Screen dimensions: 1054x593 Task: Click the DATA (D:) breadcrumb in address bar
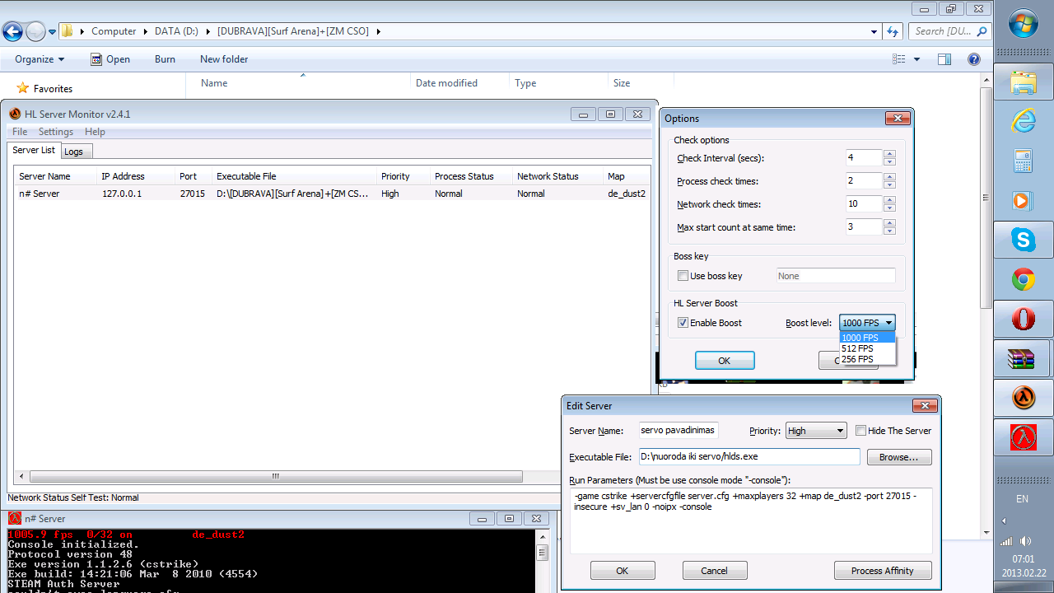[176, 31]
